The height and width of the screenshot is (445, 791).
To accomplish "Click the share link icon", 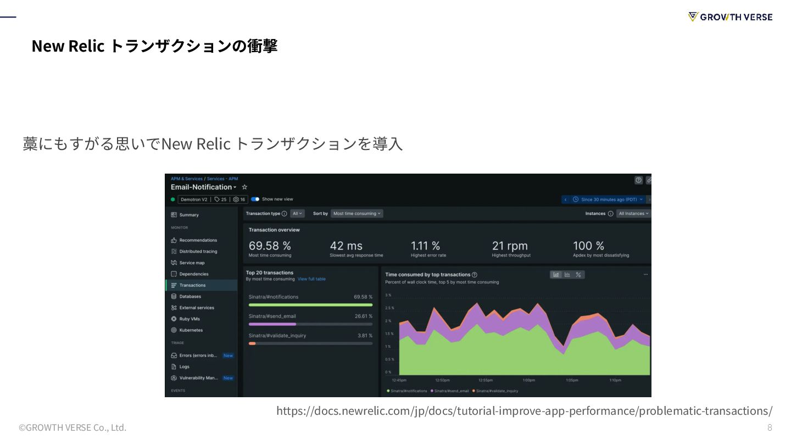I will [x=649, y=180].
